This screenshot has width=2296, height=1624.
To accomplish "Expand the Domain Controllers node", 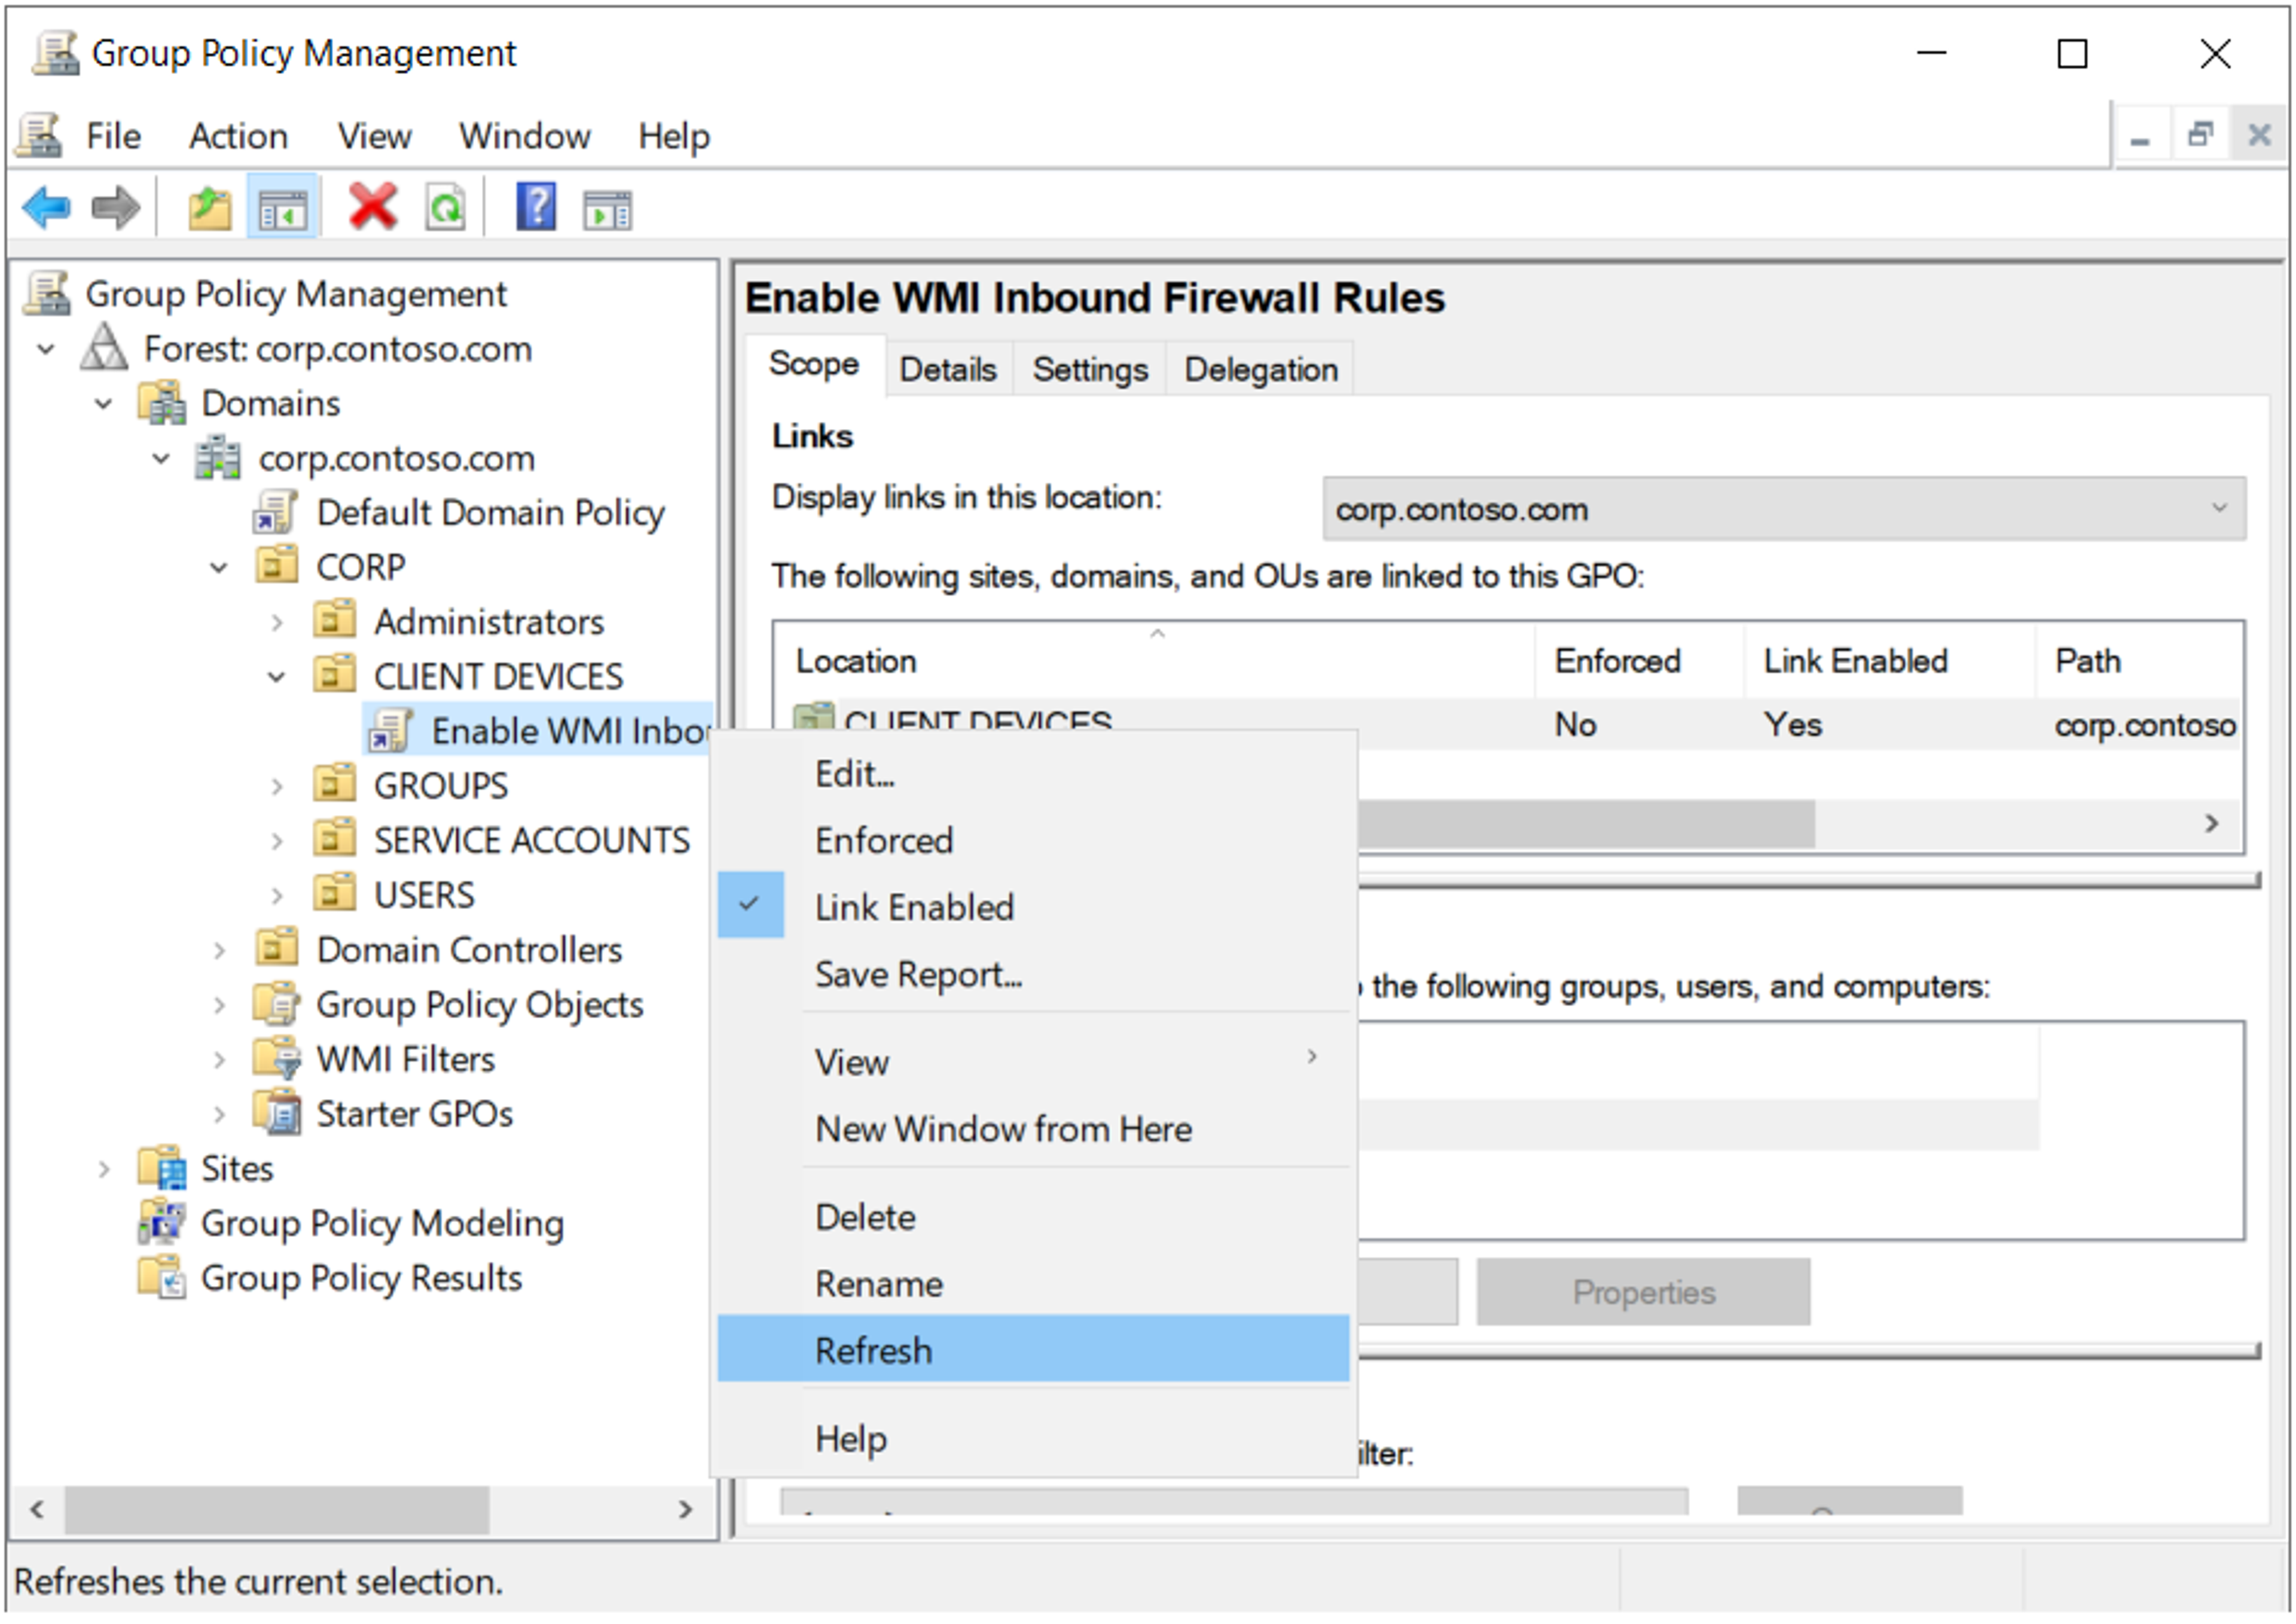I will [219, 950].
